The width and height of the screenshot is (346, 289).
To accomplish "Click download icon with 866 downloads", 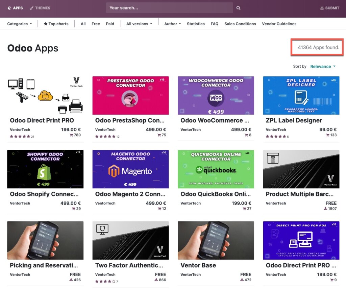I will (x=156, y=280).
